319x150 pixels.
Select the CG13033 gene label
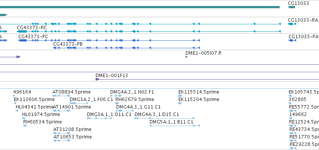point(298,3)
